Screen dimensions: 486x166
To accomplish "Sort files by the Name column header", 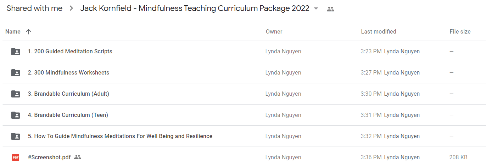I will point(13,31).
